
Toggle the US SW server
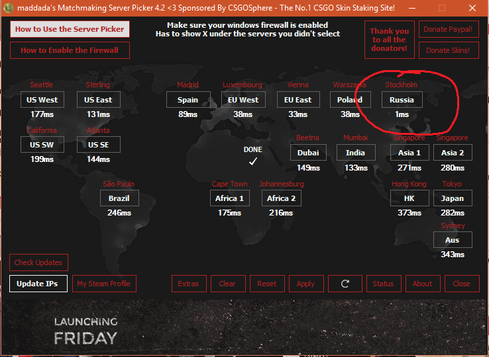42,145
